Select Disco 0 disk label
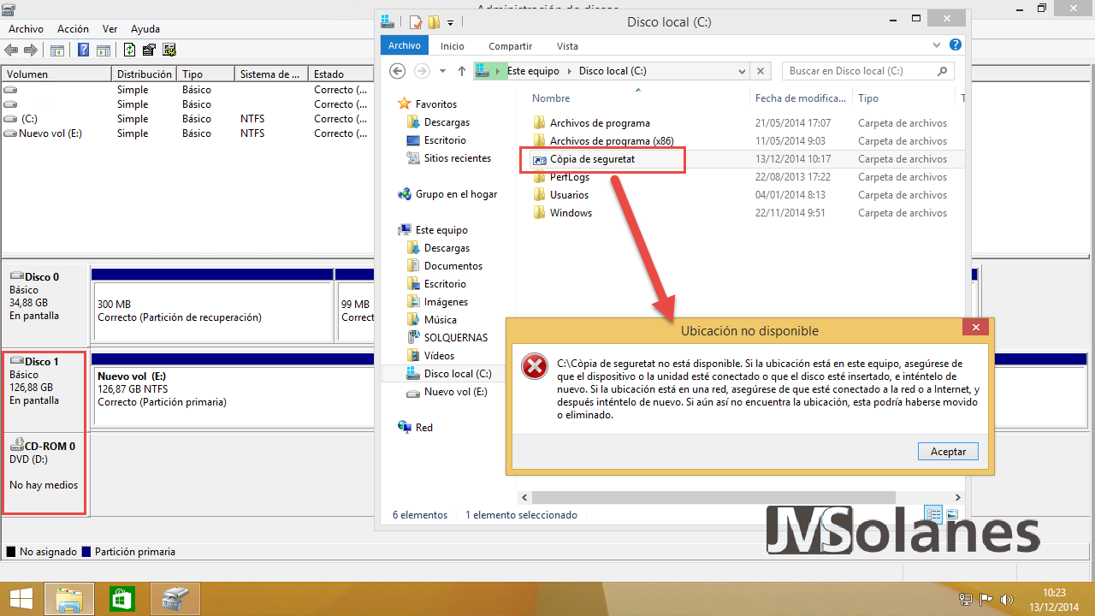1095x616 pixels. coord(42,277)
